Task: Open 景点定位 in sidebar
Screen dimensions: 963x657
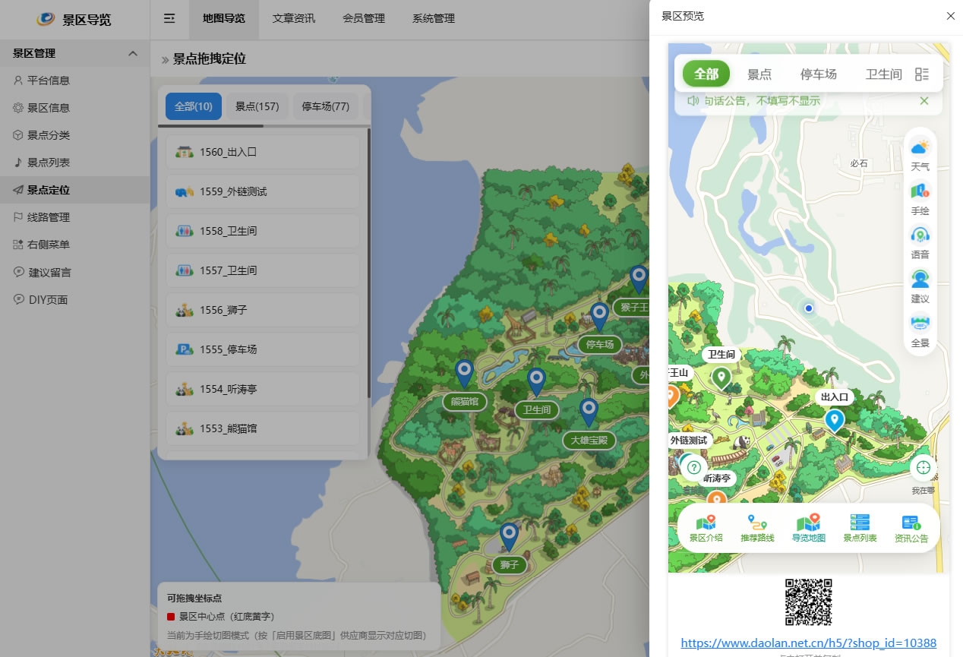Action: tap(74, 190)
